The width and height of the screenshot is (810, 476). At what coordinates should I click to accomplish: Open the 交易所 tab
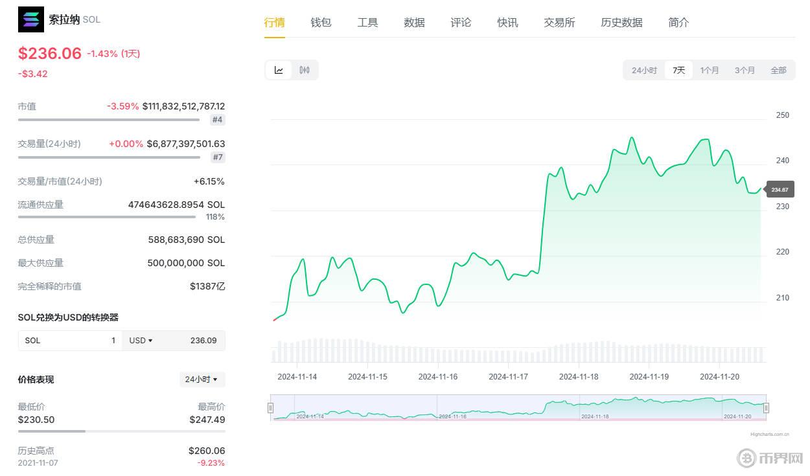[559, 23]
